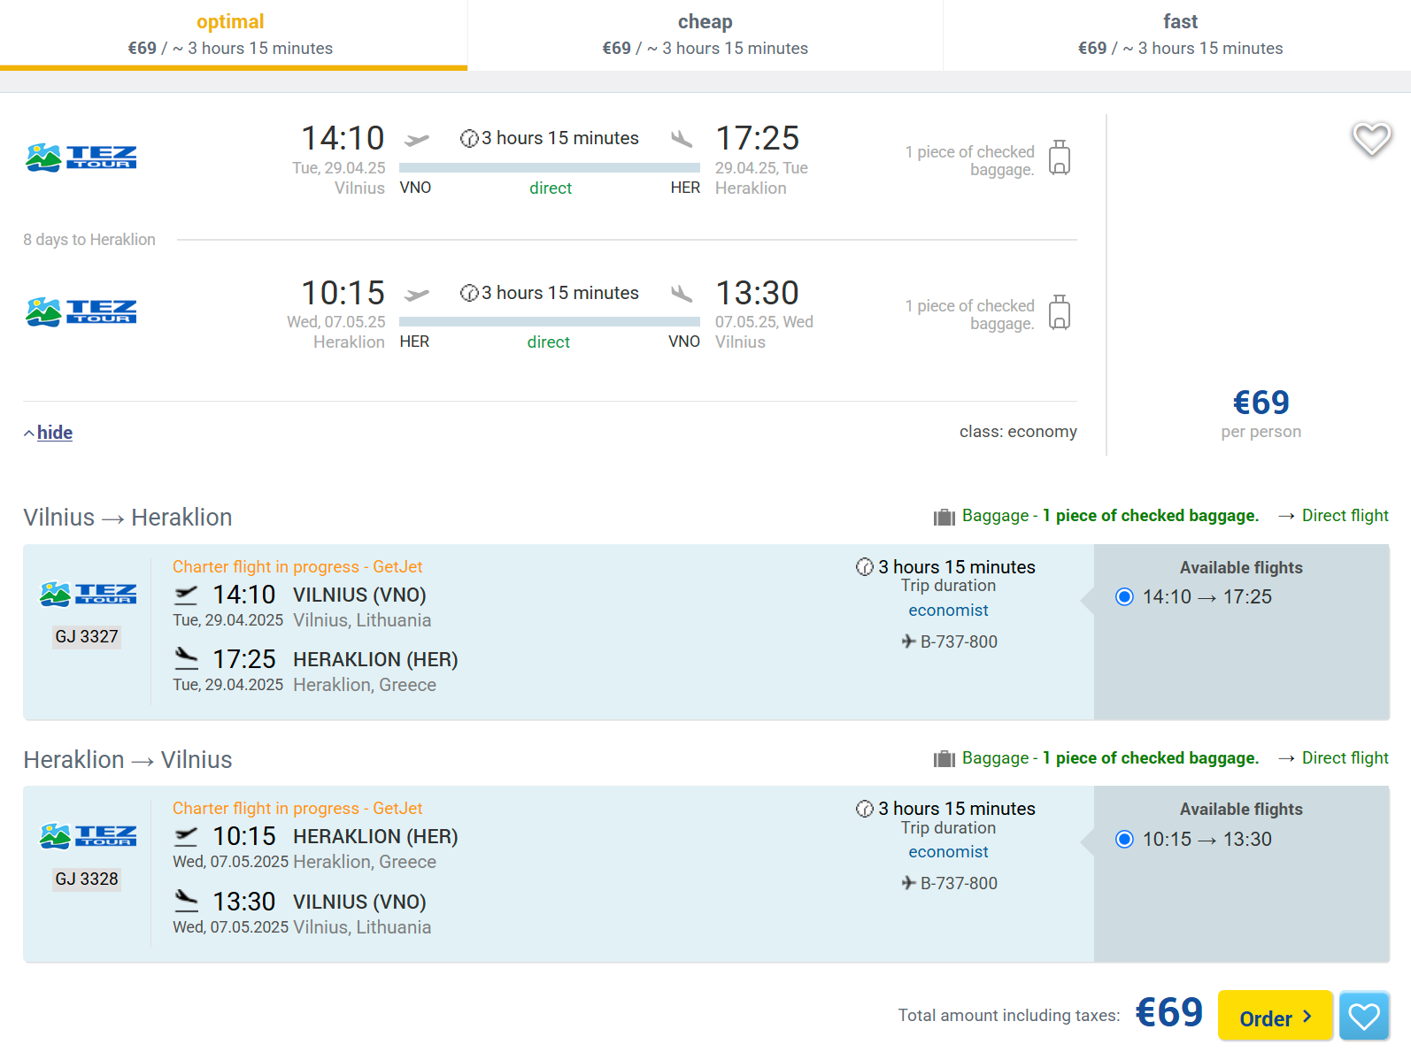Viewport: 1411px width, 1060px height.
Task: Switch to the cheap tab
Action: (x=705, y=35)
